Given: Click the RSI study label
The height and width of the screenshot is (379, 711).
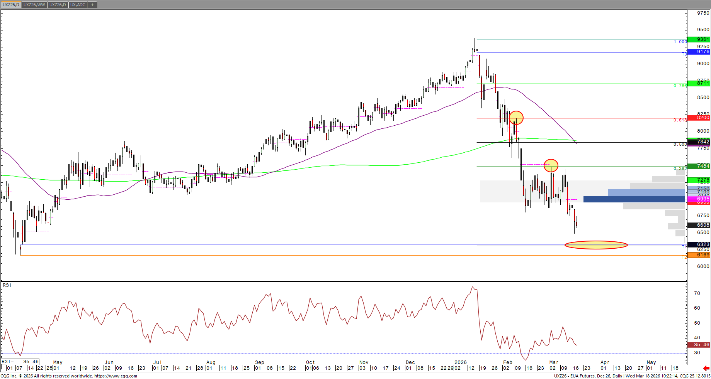Looking at the screenshot, I should pyautogui.click(x=7, y=285).
